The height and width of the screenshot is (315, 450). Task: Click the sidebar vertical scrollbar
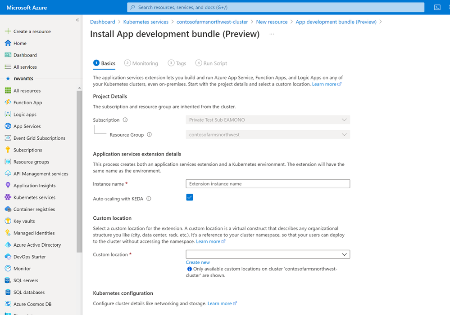[x=79, y=172]
